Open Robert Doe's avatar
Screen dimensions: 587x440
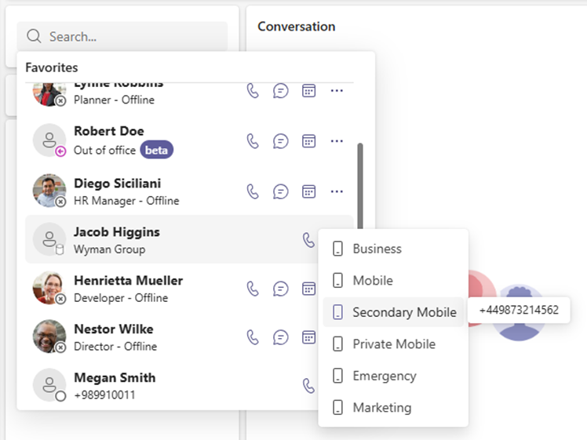[49, 140]
